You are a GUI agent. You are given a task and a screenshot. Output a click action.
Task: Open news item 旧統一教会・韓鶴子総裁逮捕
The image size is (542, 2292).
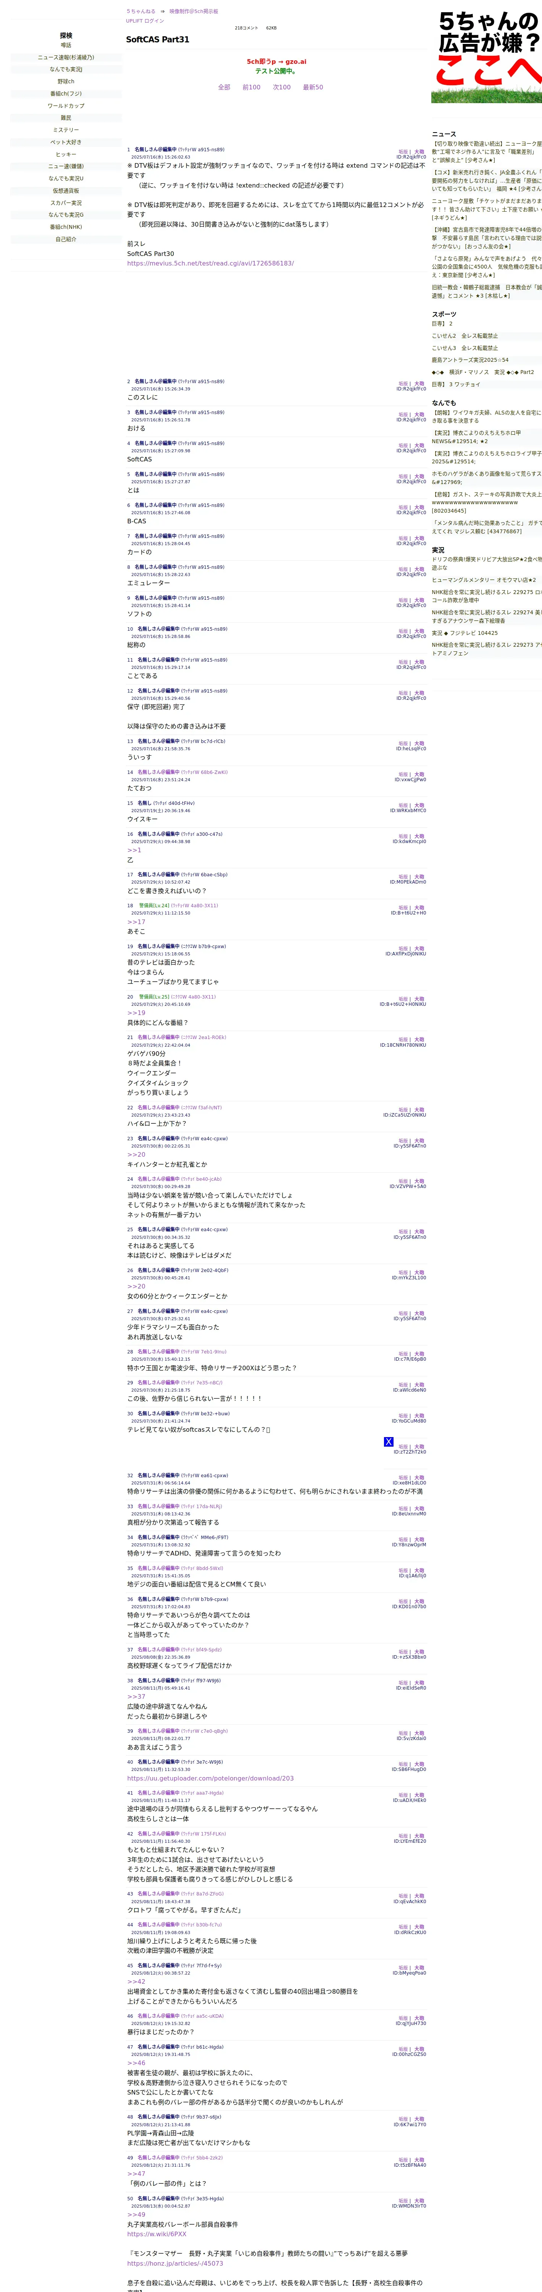487,292
